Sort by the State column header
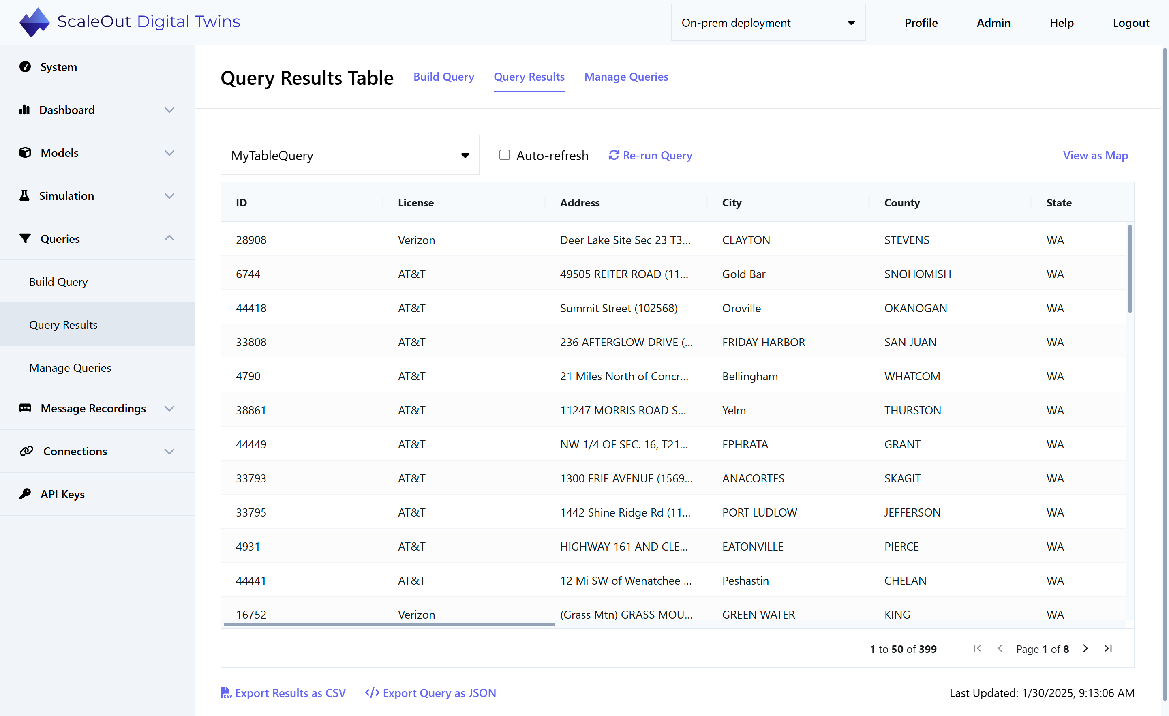This screenshot has width=1169, height=716. [x=1059, y=202]
